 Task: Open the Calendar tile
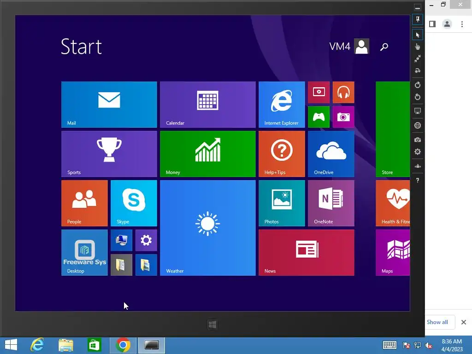pos(208,105)
